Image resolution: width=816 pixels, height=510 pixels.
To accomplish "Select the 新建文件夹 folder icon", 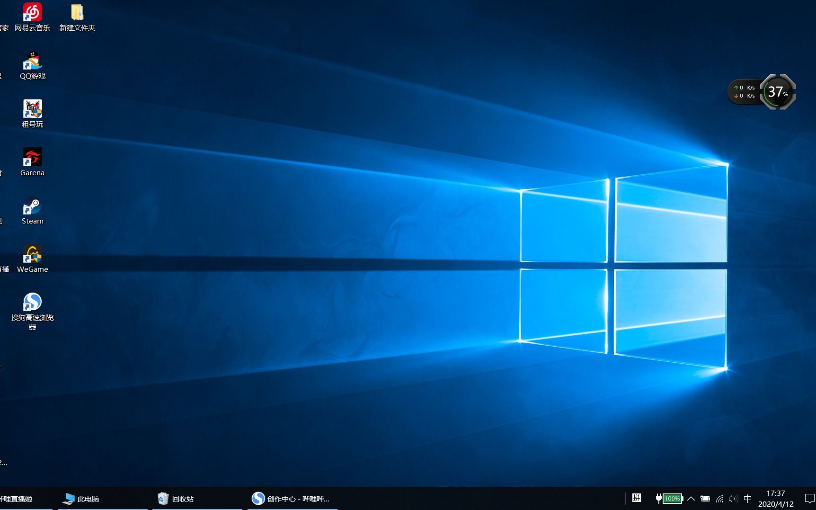I will pyautogui.click(x=77, y=17).
